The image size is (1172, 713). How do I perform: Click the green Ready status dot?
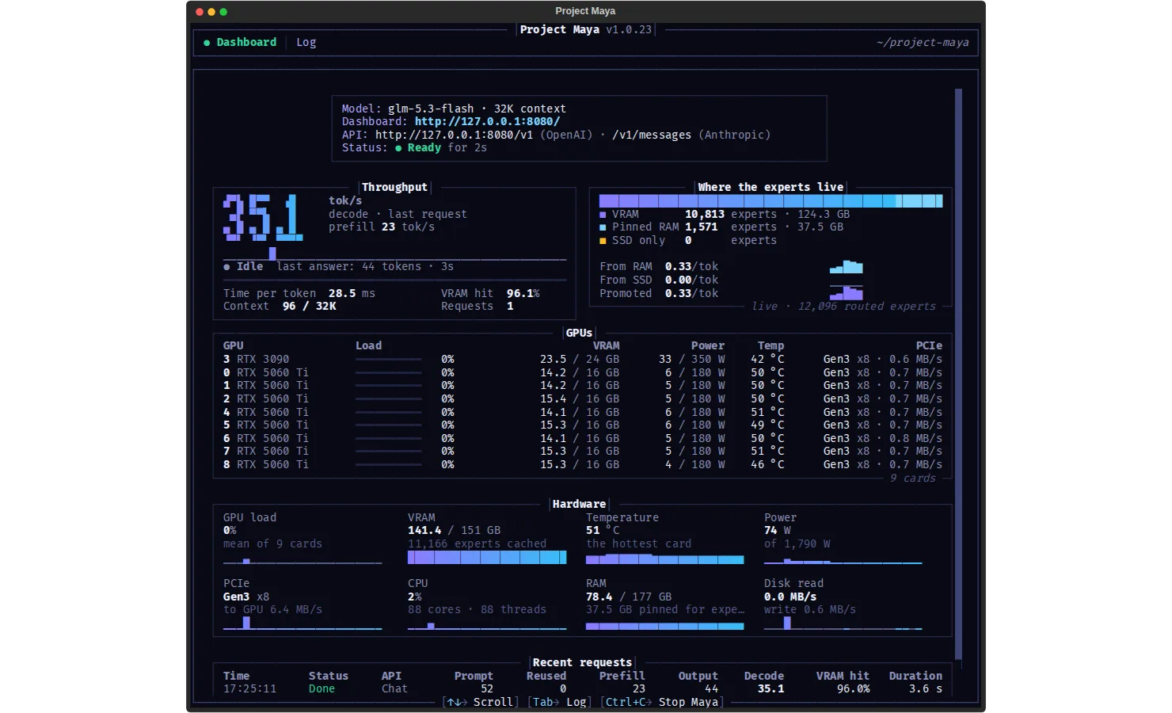(398, 148)
